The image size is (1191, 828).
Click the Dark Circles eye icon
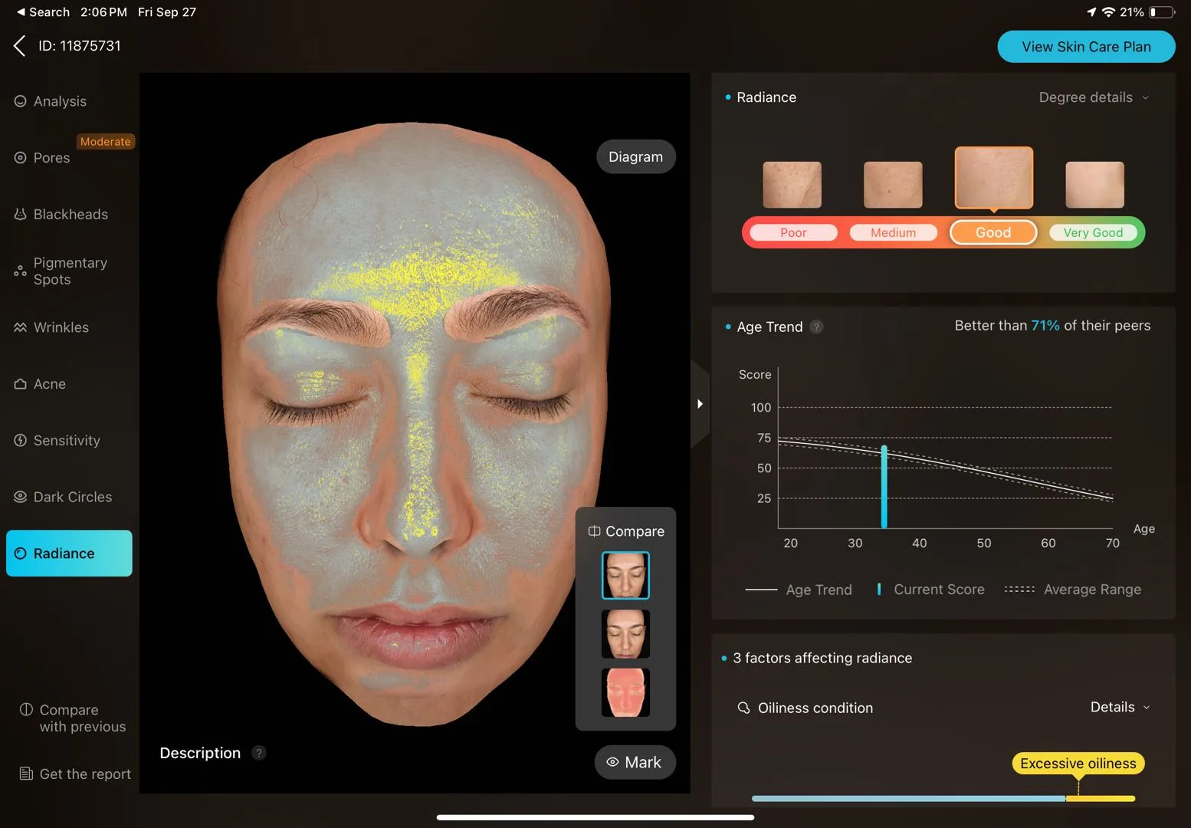click(21, 497)
